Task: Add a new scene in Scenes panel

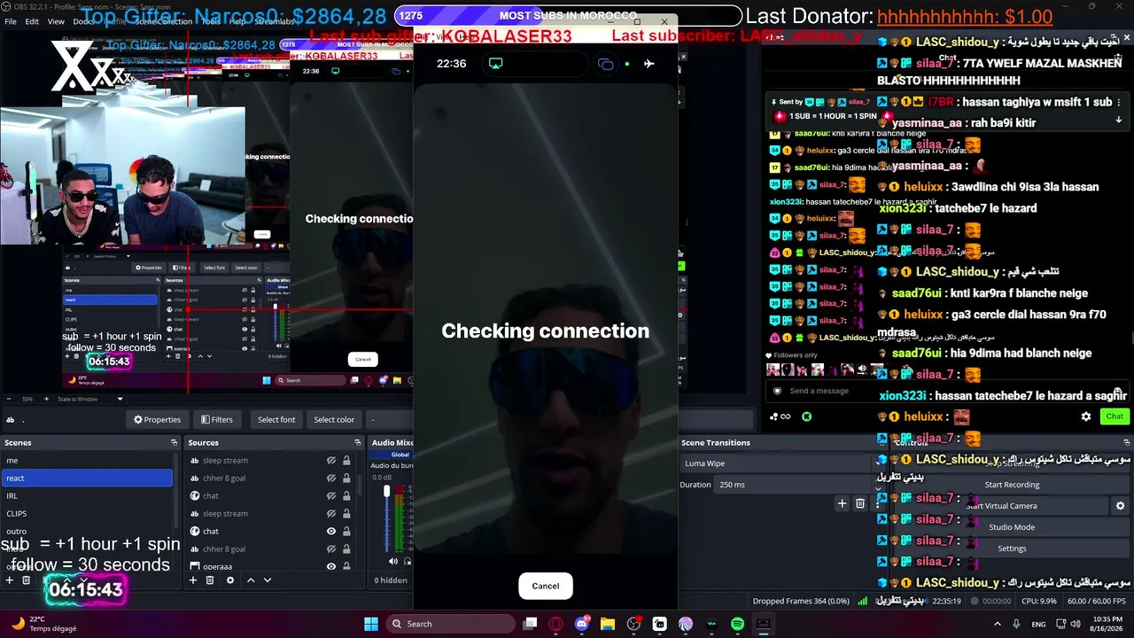Action: click(x=9, y=580)
